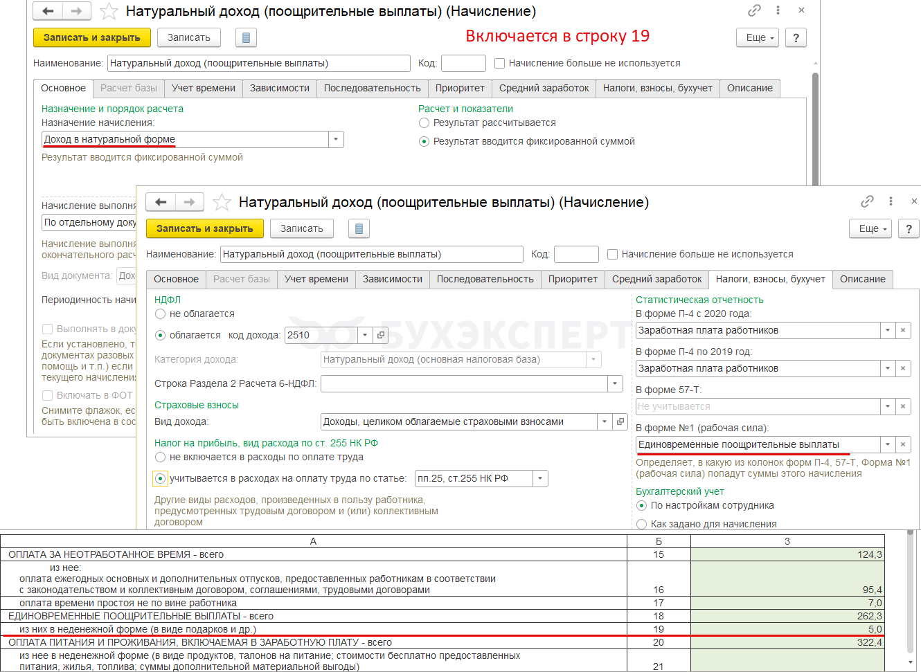Select the 262,3 cell in row 18

click(x=787, y=616)
